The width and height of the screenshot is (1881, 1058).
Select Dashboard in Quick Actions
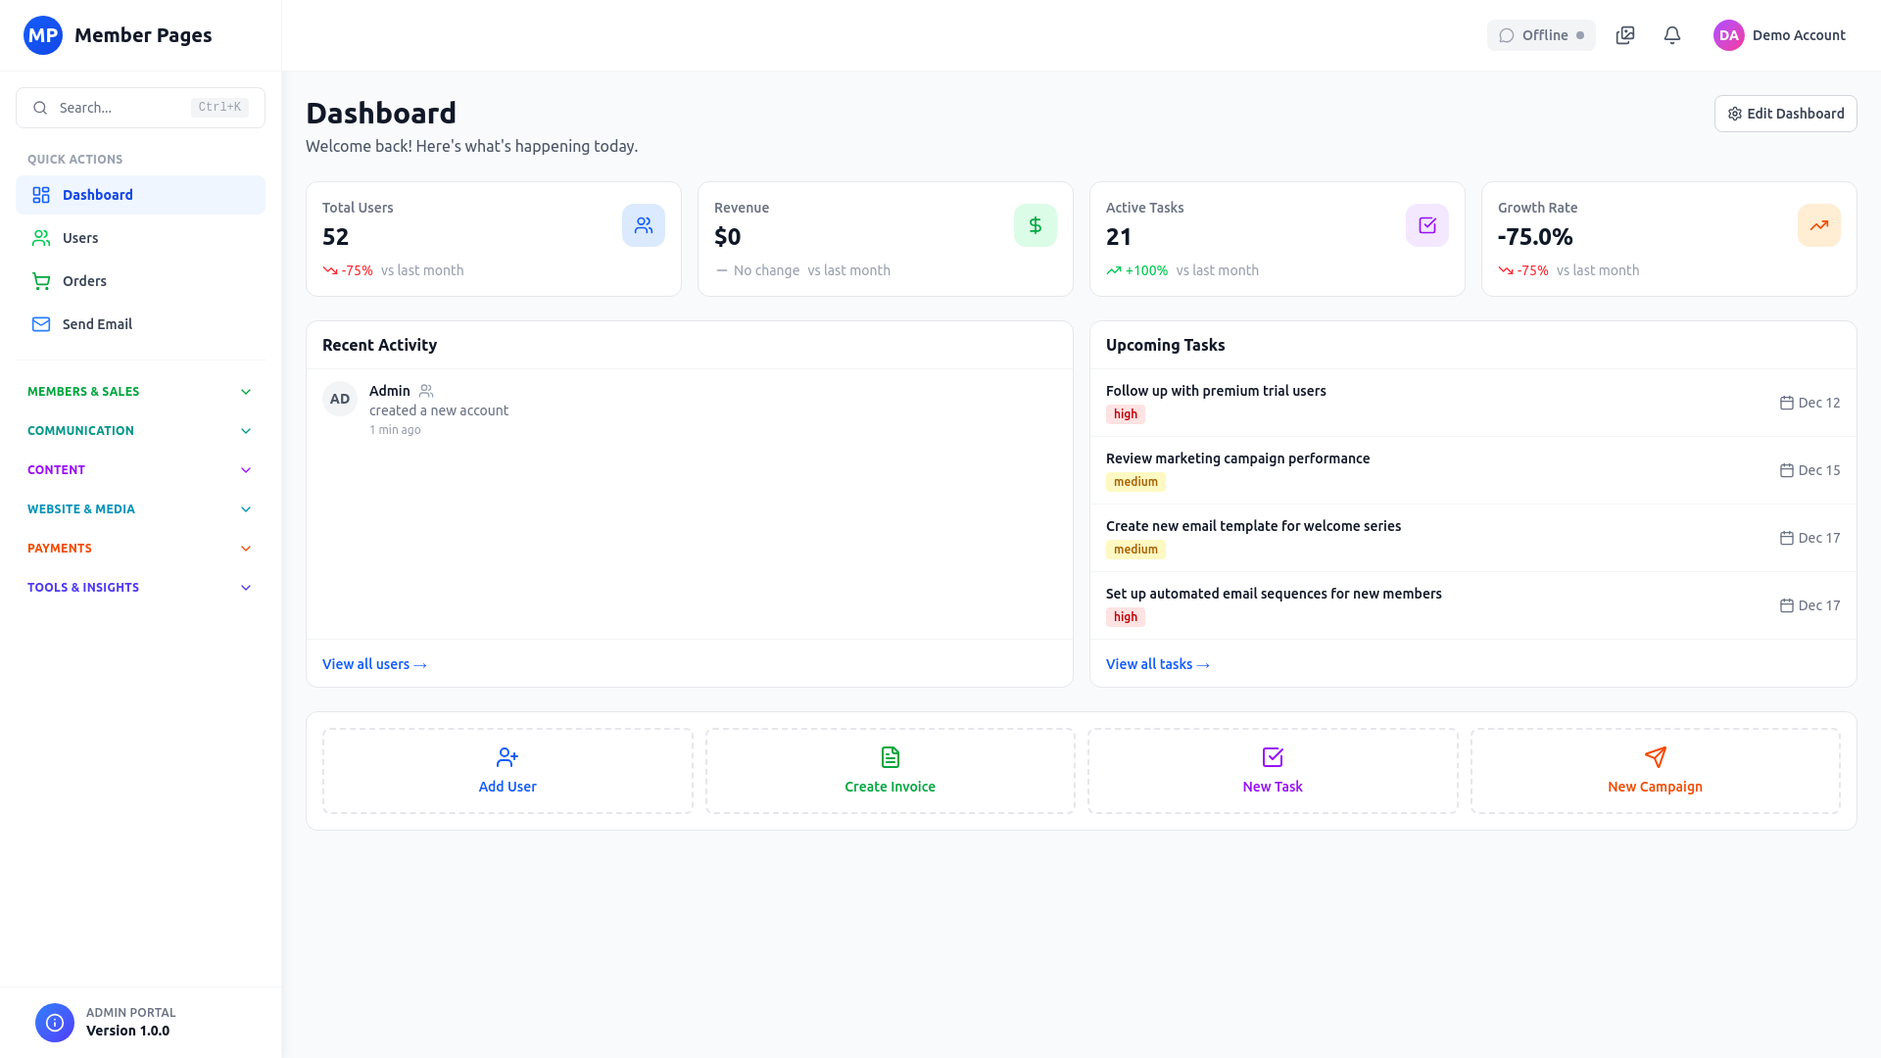[x=98, y=195]
